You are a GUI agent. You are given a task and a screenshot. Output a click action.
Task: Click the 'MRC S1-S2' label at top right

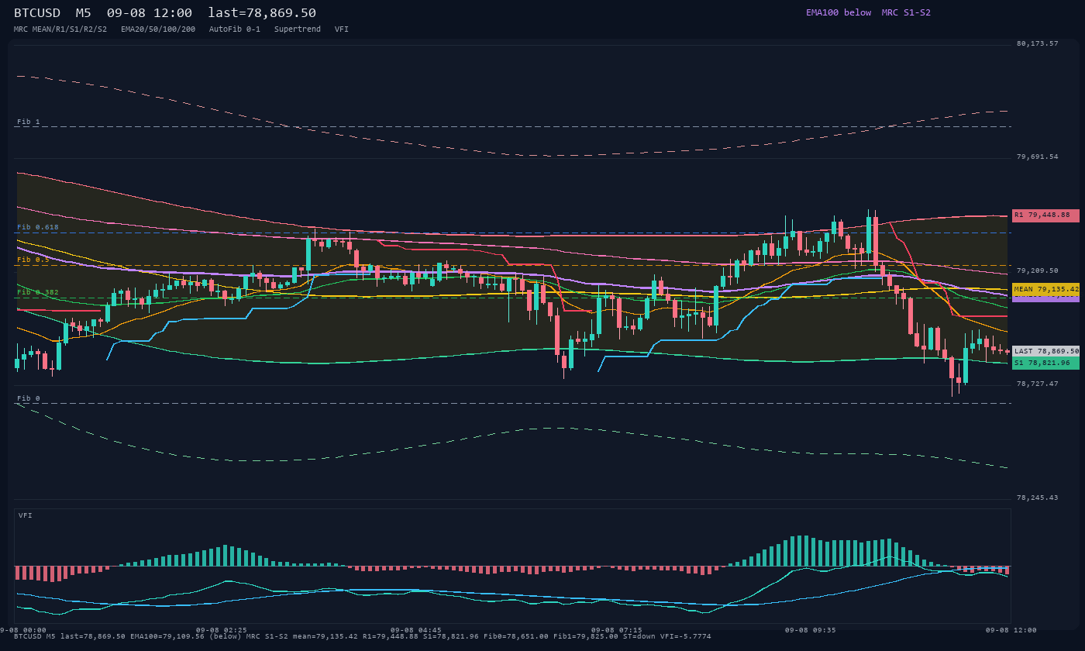point(906,12)
